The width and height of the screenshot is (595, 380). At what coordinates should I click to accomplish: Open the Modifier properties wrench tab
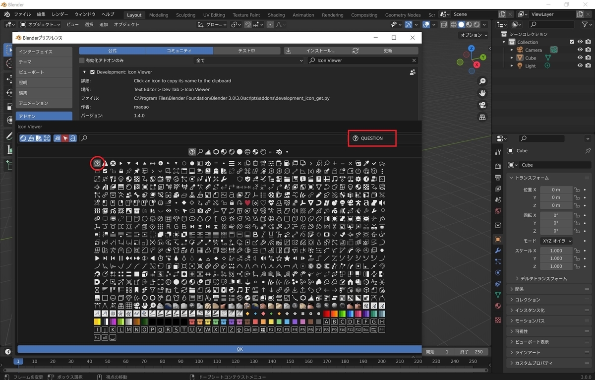498,250
